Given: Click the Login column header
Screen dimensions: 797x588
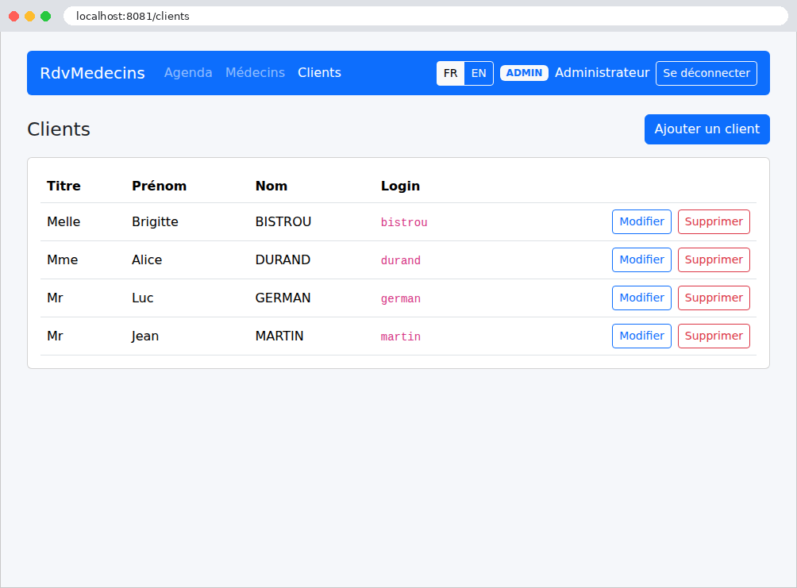Looking at the screenshot, I should click(401, 186).
